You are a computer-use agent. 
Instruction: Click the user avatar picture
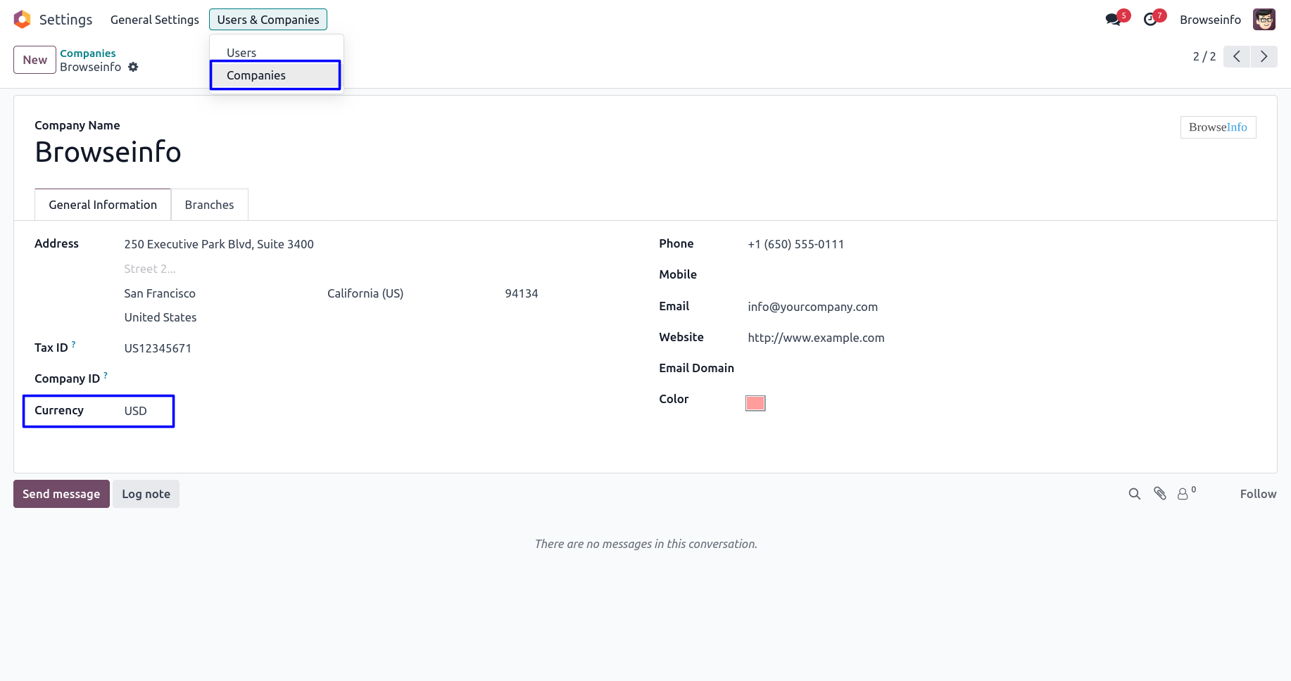pyautogui.click(x=1264, y=20)
